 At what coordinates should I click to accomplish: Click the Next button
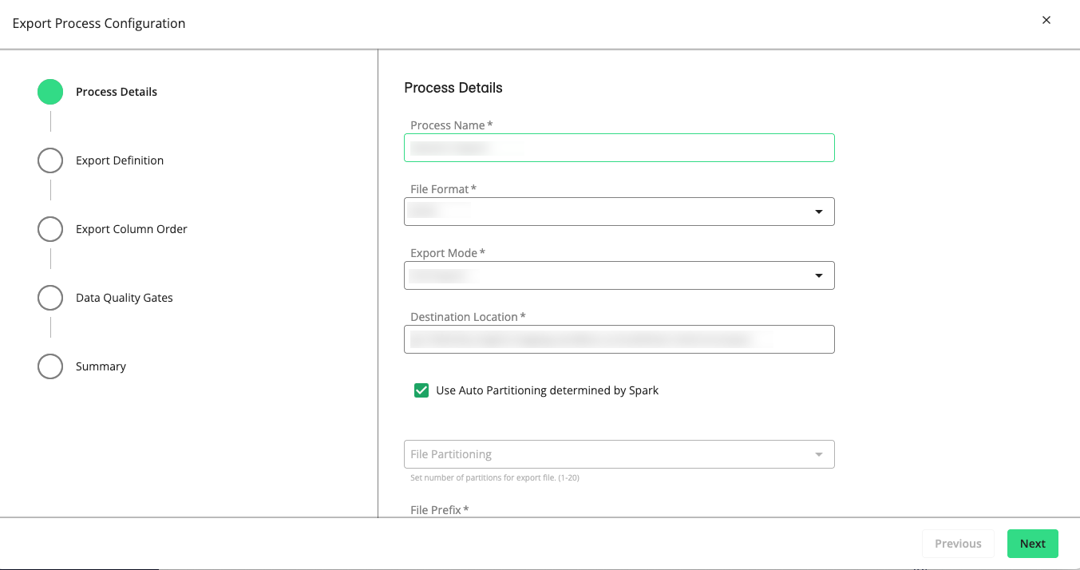coord(1032,544)
